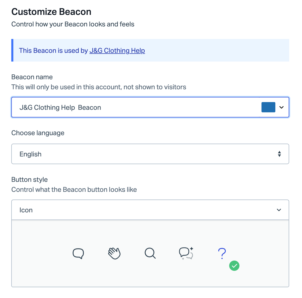Screen dimensions: 302x298
Task: Click the Customize Beacon heading
Action: click(x=51, y=12)
